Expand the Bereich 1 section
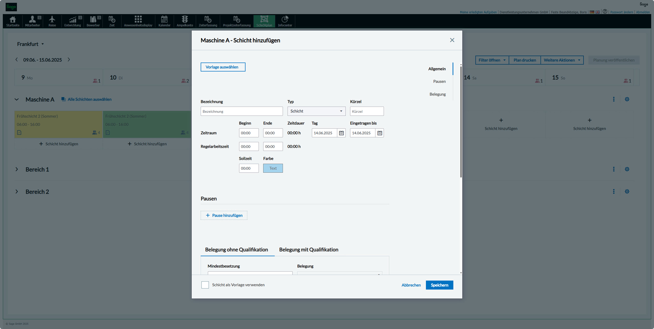 click(17, 169)
